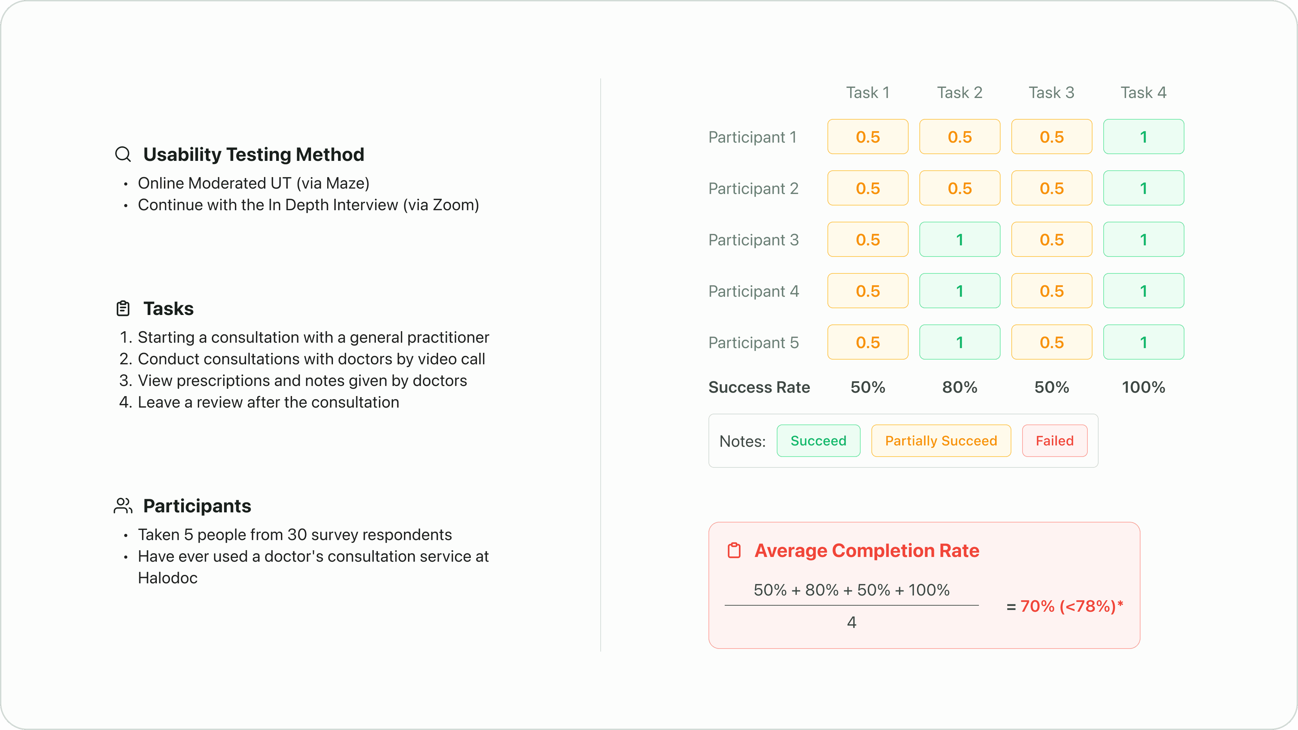Image resolution: width=1298 pixels, height=730 pixels.
Task: Click Participant 2's Task 3 score cell
Action: 1052,188
